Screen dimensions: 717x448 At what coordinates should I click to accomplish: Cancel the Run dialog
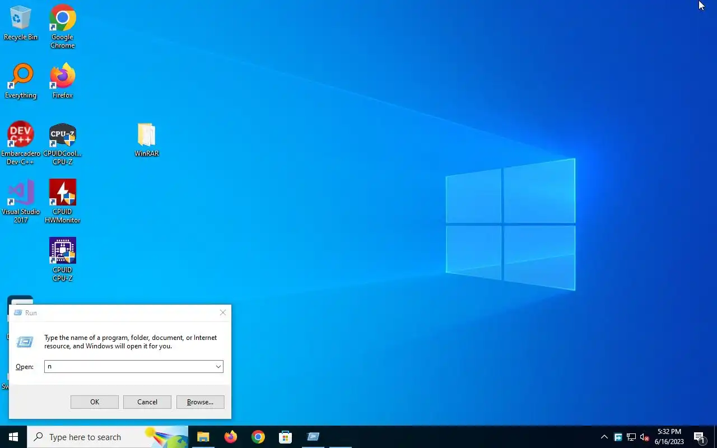(147, 402)
